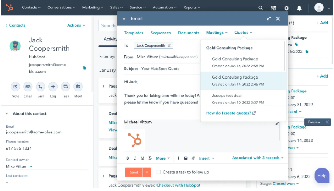Open the Settings gear icon
This screenshot has height=191, width=334.
[x=286, y=8]
